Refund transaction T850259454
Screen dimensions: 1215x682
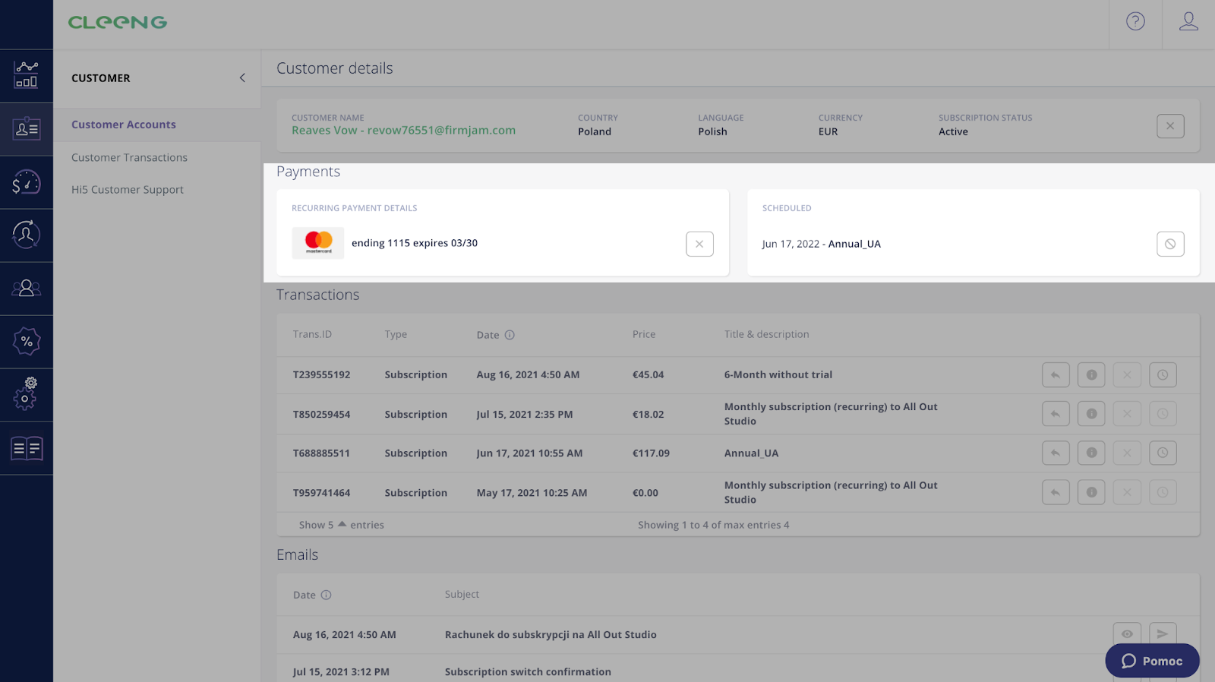point(1056,414)
